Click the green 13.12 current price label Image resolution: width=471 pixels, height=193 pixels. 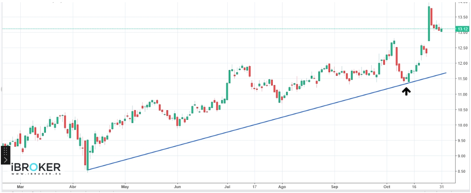click(463, 30)
